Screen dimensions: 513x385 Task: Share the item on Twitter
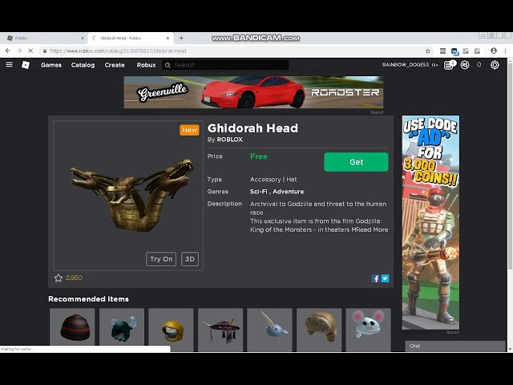(x=385, y=278)
